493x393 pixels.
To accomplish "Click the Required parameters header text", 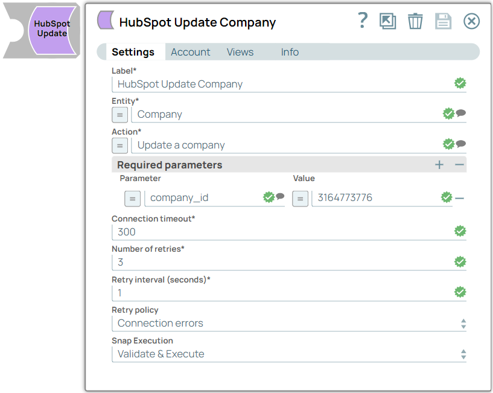I will tap(170, 165).
